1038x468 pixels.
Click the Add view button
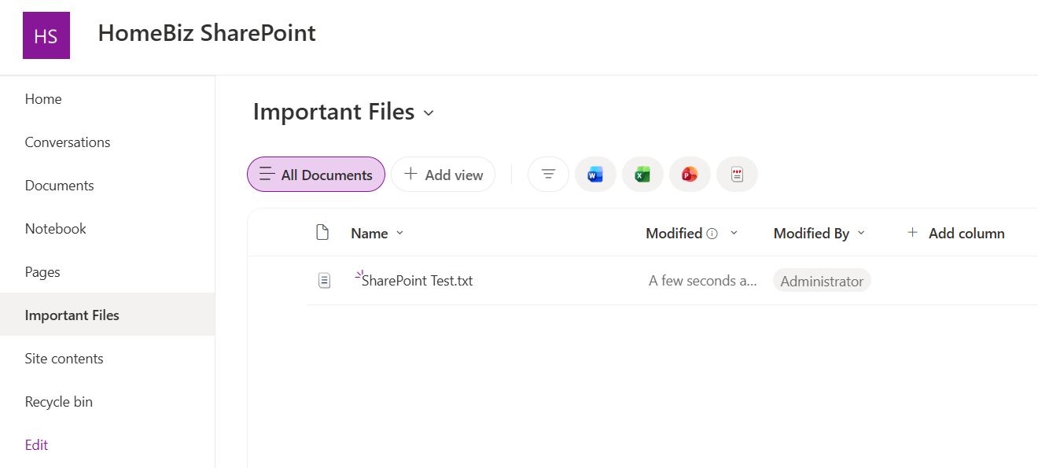tap(443, 175)
